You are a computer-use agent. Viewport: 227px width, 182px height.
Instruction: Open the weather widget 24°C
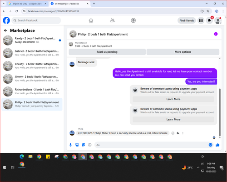pyautogui.click(x=188, y=167)
